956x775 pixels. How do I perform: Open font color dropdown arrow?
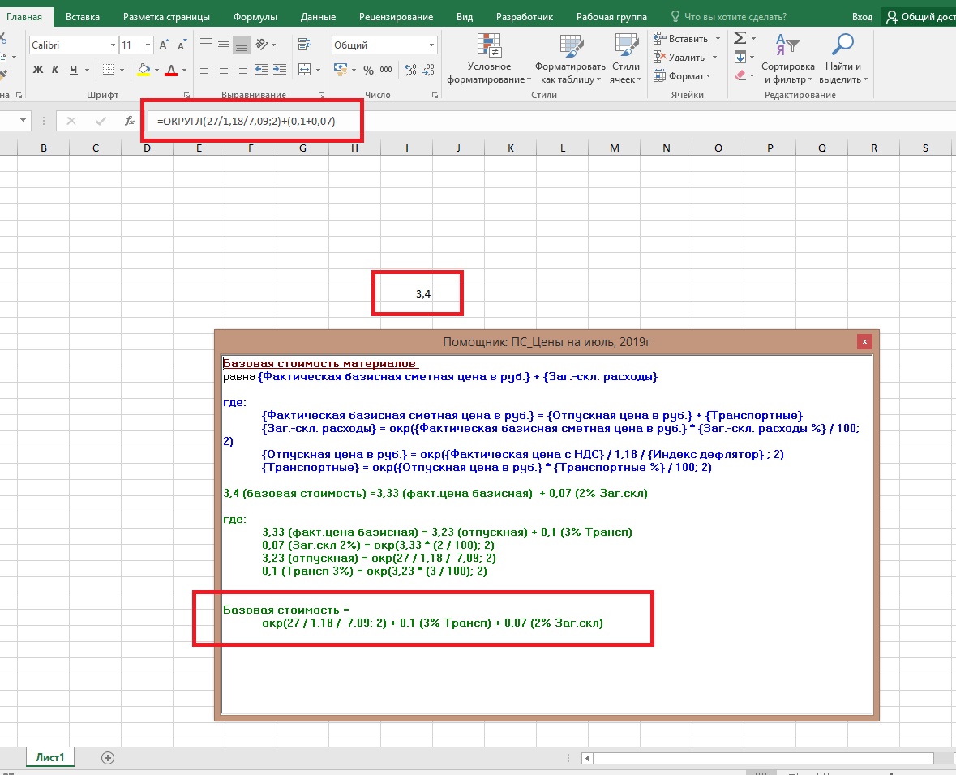tap(184, 70)
